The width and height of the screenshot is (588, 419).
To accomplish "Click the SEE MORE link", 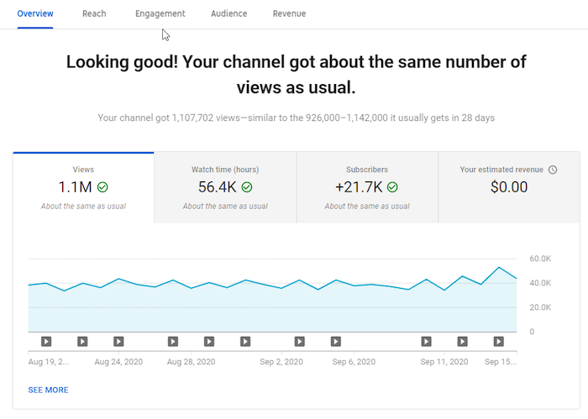I will click(x=49, y=390).
